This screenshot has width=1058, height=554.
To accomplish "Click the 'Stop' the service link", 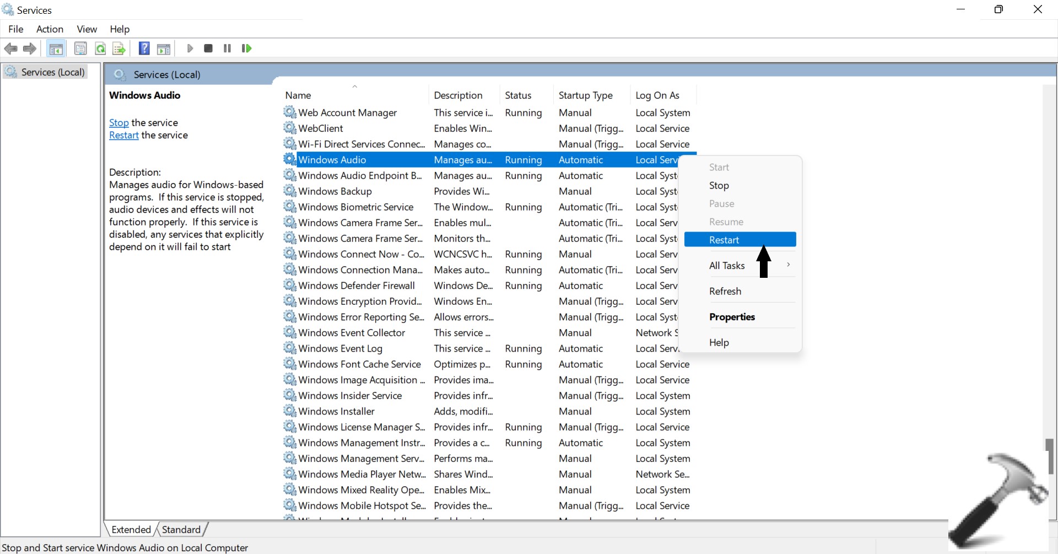I will (118, 123).
